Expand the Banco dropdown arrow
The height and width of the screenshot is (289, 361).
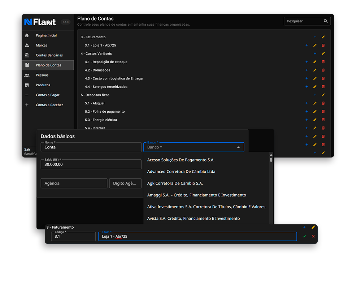coord(238,147)
